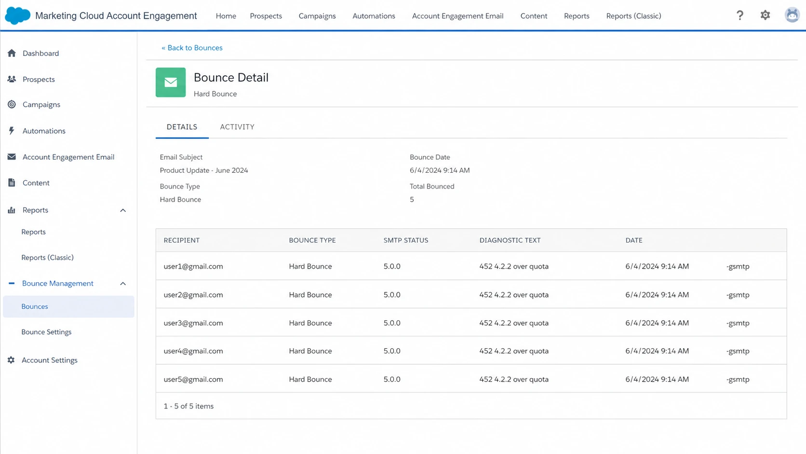The width and height of the screenshot is (806, 454).
Task: Click the Salesforce cloud logo
Action: [17, 16]
